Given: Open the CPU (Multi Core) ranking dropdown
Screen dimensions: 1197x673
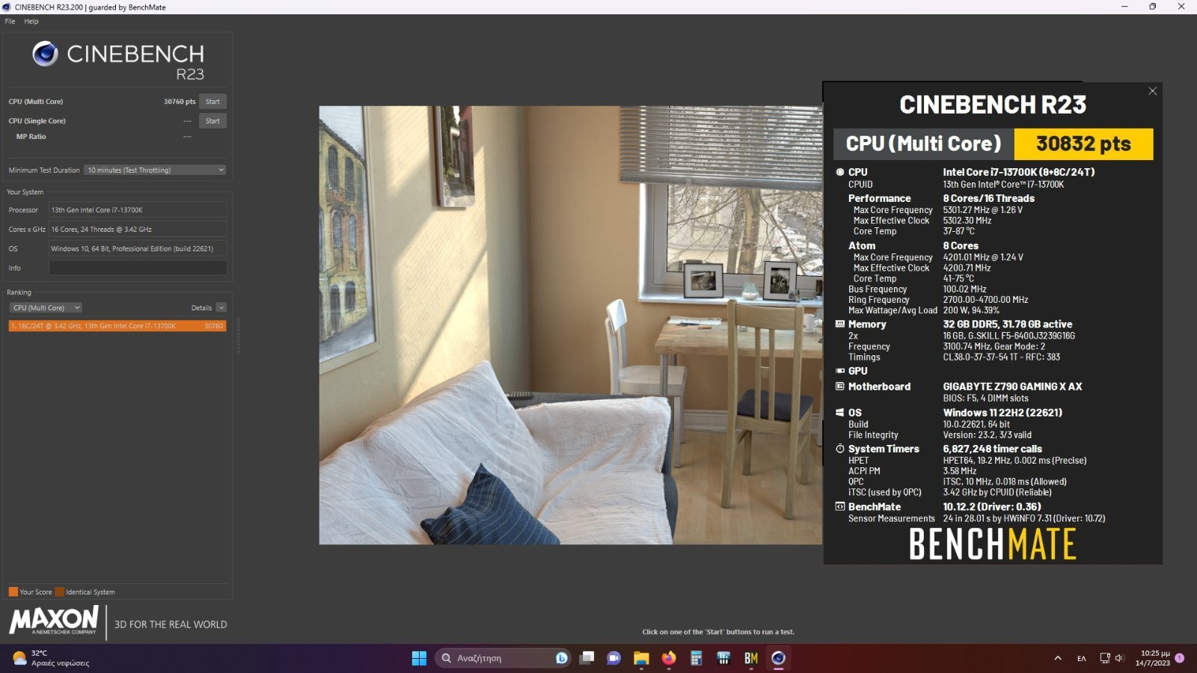Looking at the screenshot, I should (46, 308).
